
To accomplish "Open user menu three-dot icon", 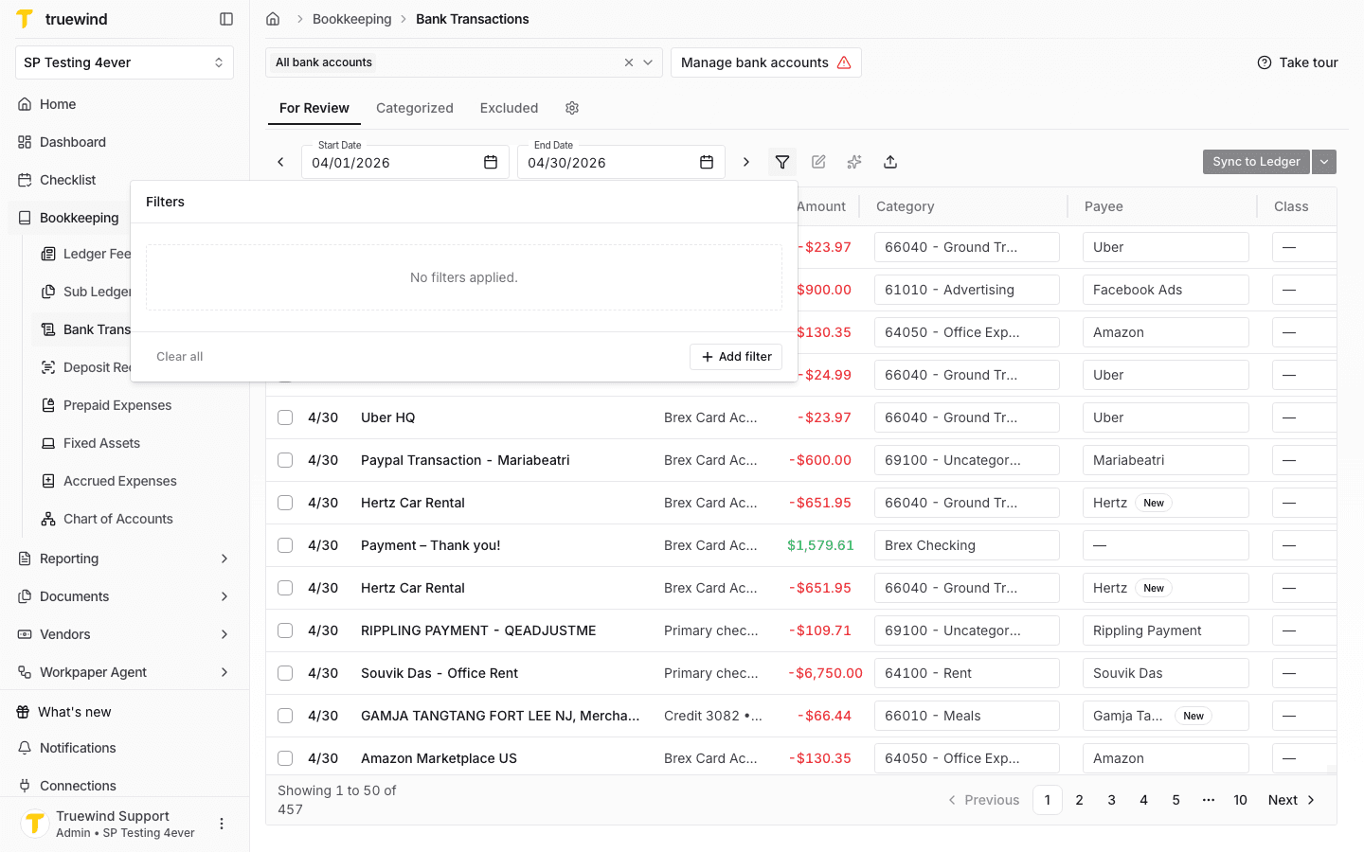I will [222, 824].
